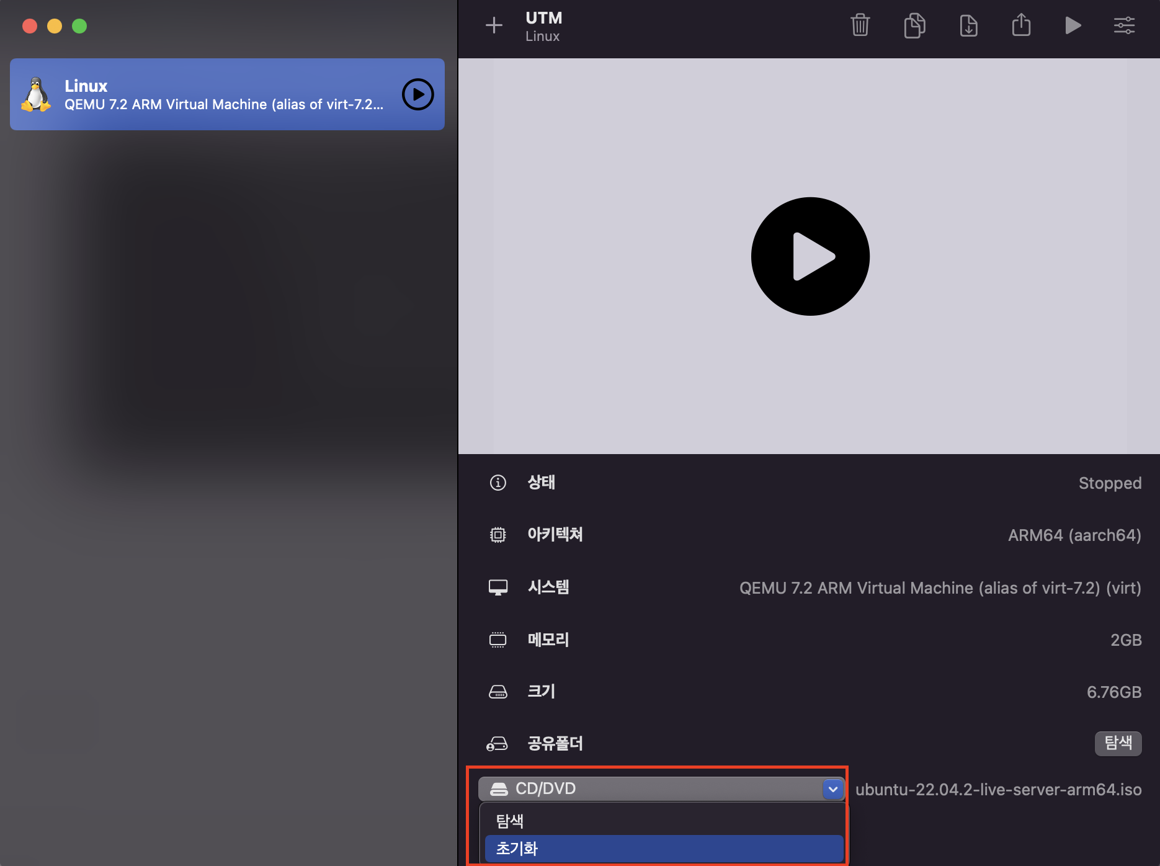Delete the VM with the trash icon
This screenshot has width=1160, height=866.
click(x=860, y=25)
